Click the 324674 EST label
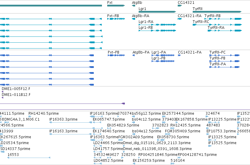 point(212,114)
